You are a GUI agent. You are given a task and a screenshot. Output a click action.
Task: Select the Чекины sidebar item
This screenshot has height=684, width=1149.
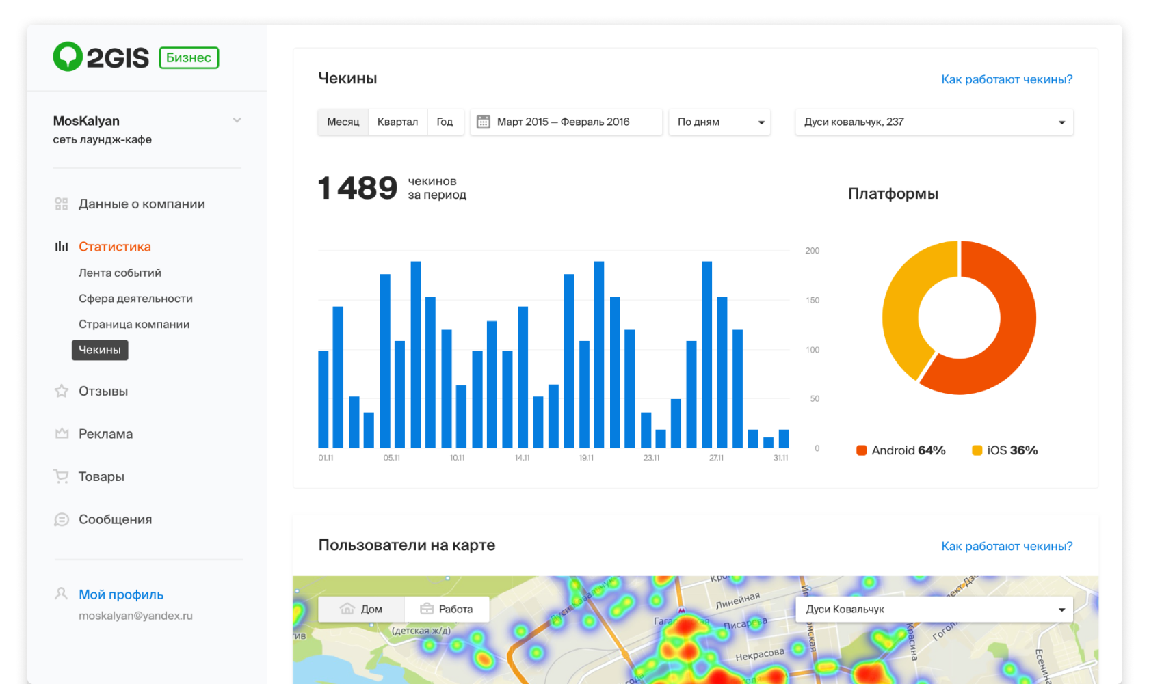point(100,350)
